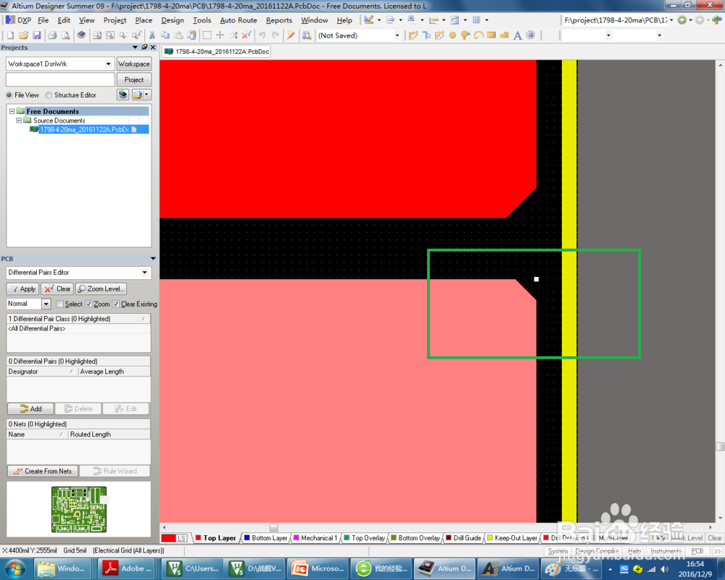Collapse the Source Documents tree node

[x=19, y=120]
